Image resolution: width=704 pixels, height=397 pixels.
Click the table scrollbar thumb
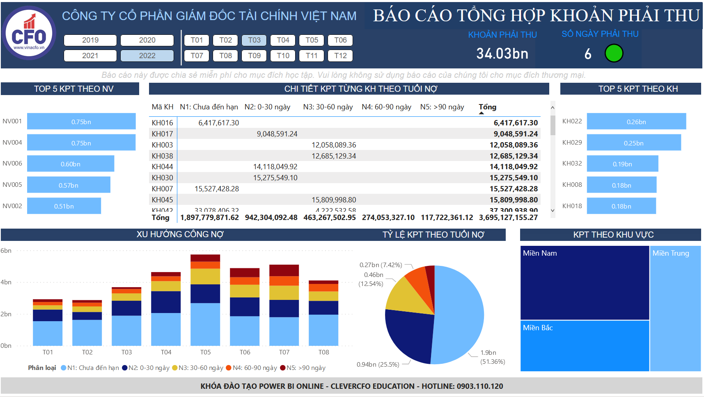click(x=553, y=125)
